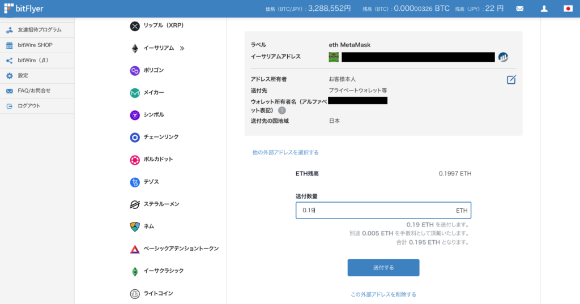This screenshot has height=304, width=580.
Task: Select ライトコイン in currency list
Action: click(158, 293)
